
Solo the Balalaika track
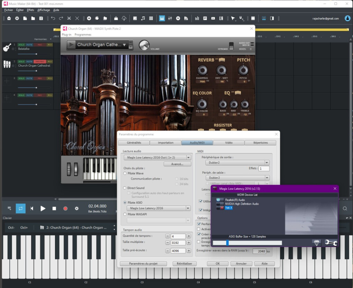pos(21,45)
